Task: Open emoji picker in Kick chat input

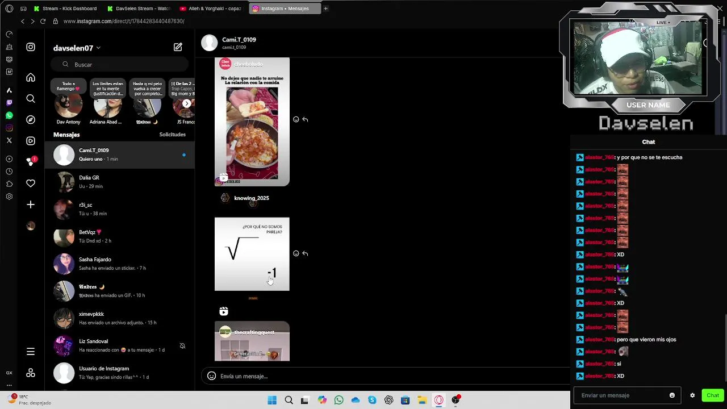Action: [672, 395]
